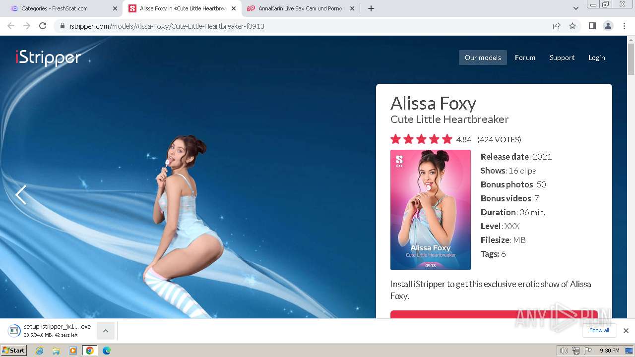Close the Alissa Foxy tab
The width and height of the screenshot is (635, 357).
tap(234, 8)
